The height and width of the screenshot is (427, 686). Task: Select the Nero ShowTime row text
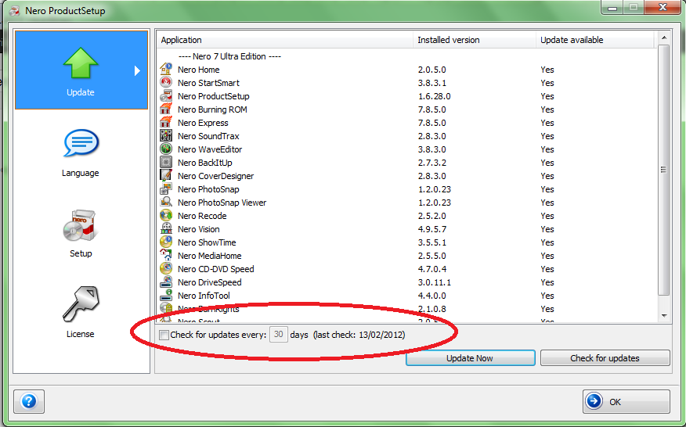point(207,242)
